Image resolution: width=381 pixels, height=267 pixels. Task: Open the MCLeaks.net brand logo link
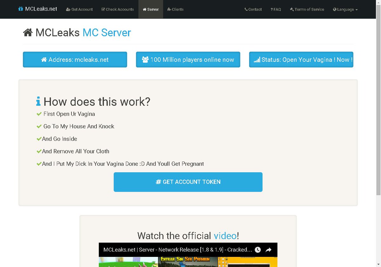pyautogui.click(x=38, y=9)
